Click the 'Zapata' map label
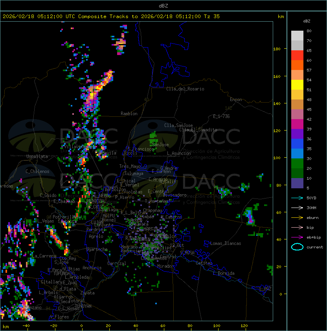327x331 pixels. pyautogui.click(x=87, y=293)
